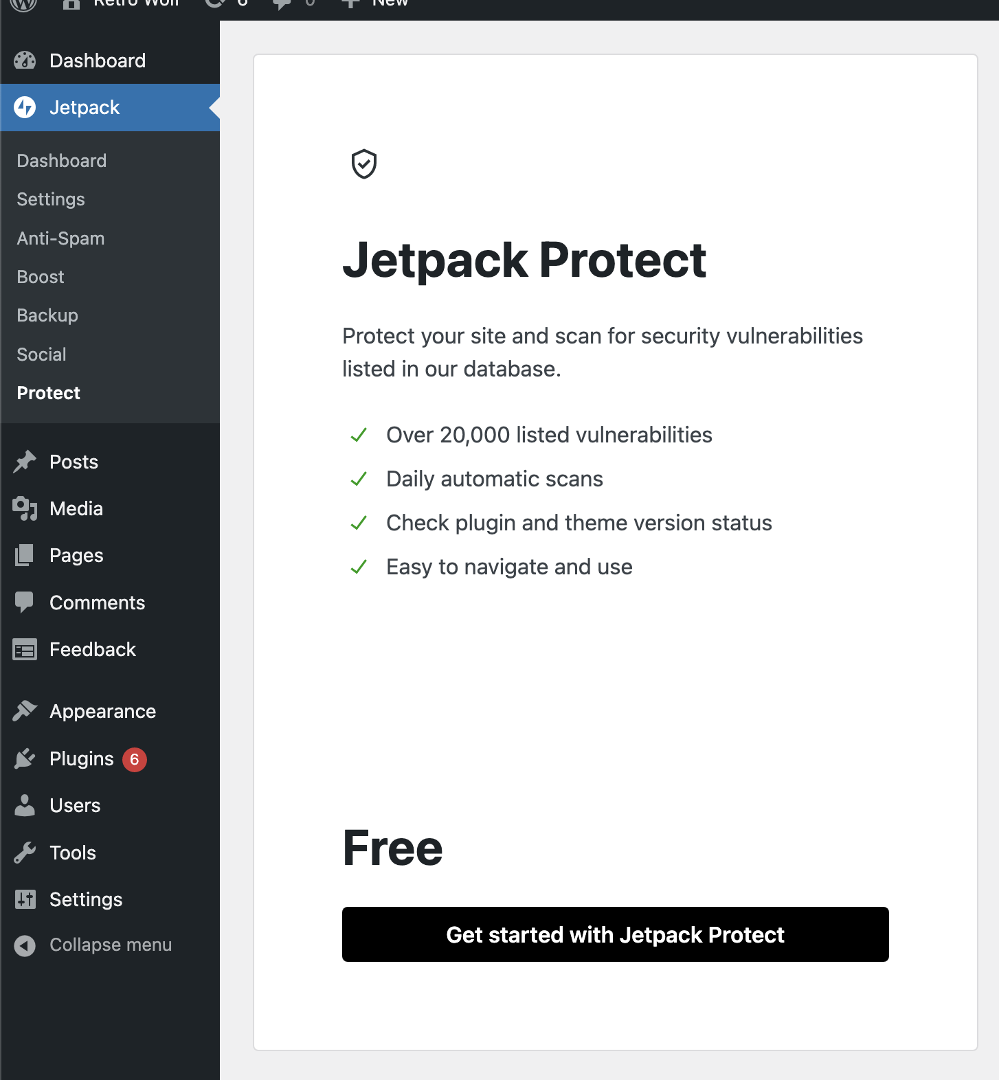Open the Tools menu
Viewport: 999px width, 1080px height.
[110, 853]
